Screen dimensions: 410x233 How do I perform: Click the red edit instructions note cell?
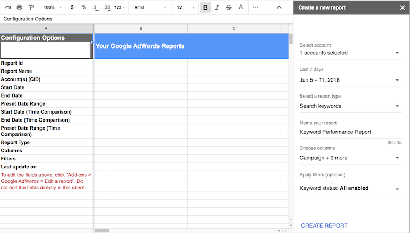coord(46,181)
